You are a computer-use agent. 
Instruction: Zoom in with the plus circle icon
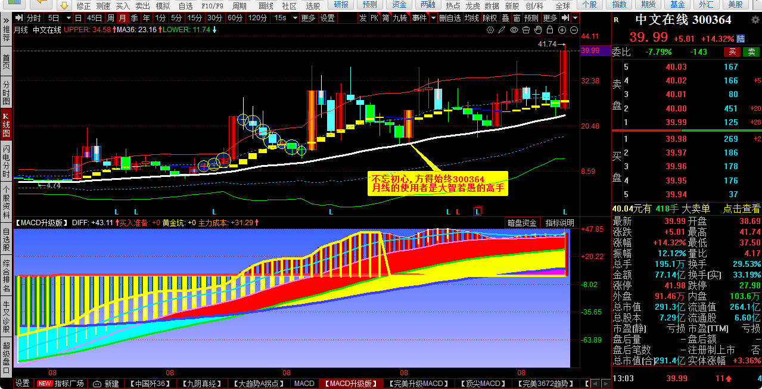[x=562, y=30]
